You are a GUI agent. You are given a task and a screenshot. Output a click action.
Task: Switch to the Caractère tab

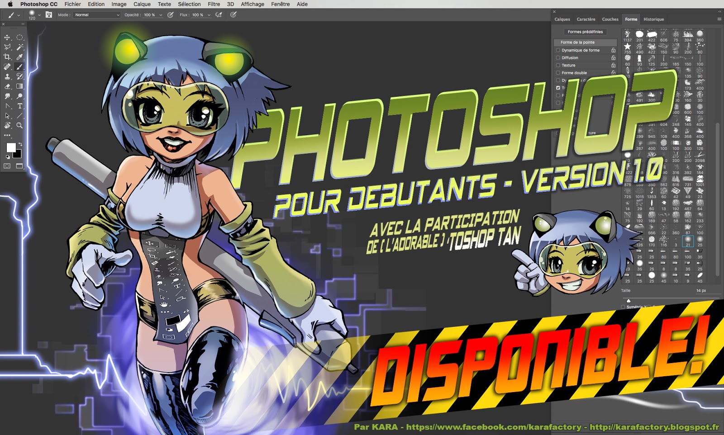(x=586, y=19)
